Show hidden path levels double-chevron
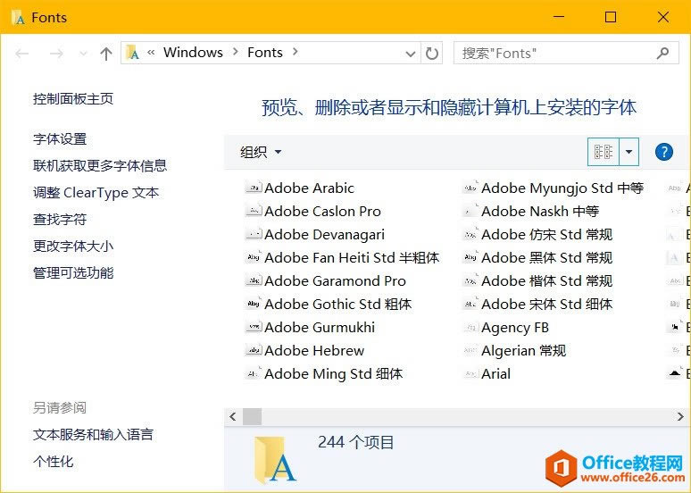 [151, 53]
